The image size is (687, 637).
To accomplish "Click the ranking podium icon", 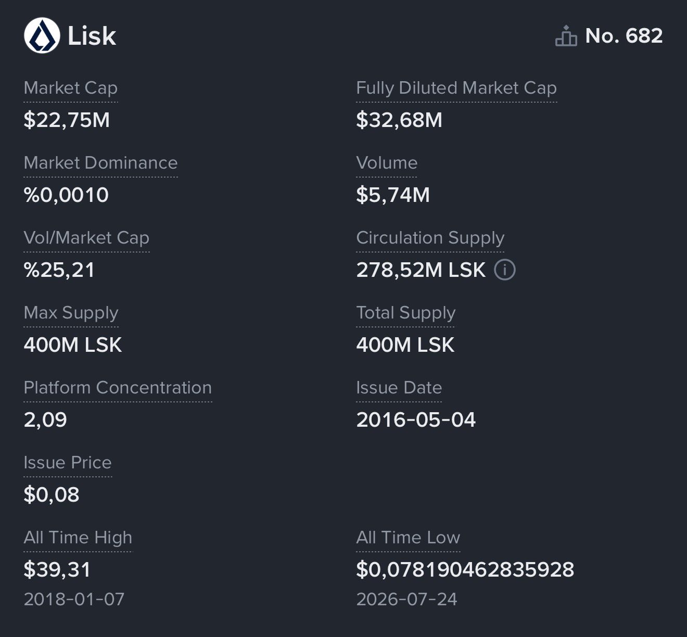I will (566, 36).
